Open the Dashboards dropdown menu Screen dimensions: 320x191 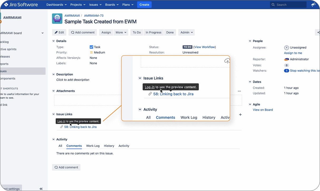pyautogui.click(x=56, y=4)
